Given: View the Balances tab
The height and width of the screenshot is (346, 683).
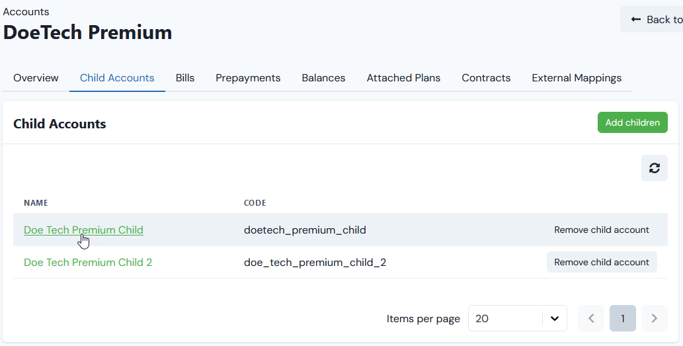Looking at the screenshot, I should (x=323, y=78).
